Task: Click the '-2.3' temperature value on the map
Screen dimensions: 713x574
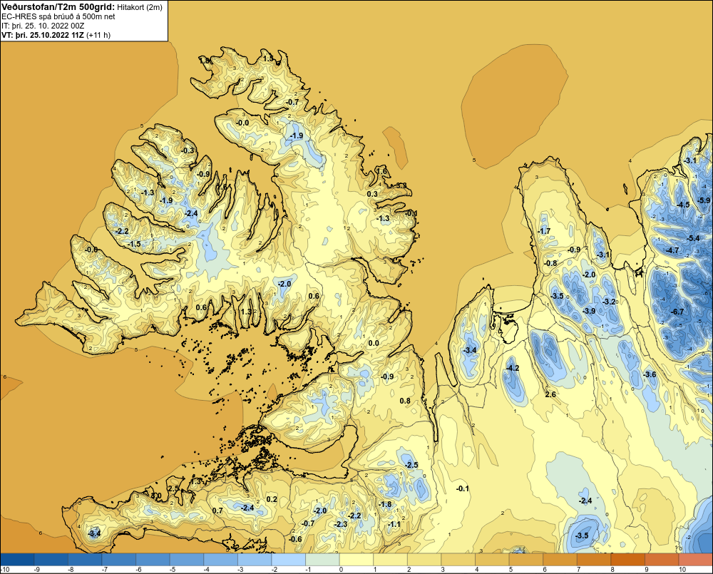Action: click(x=341, y=524)
